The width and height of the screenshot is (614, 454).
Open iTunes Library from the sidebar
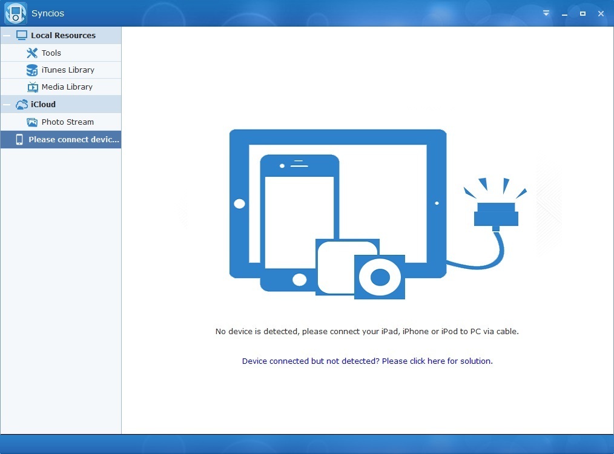68,70
